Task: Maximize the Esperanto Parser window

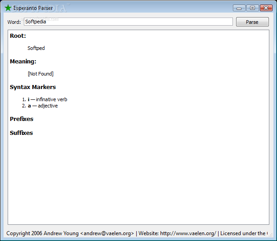Action: (x=252, y=8)
